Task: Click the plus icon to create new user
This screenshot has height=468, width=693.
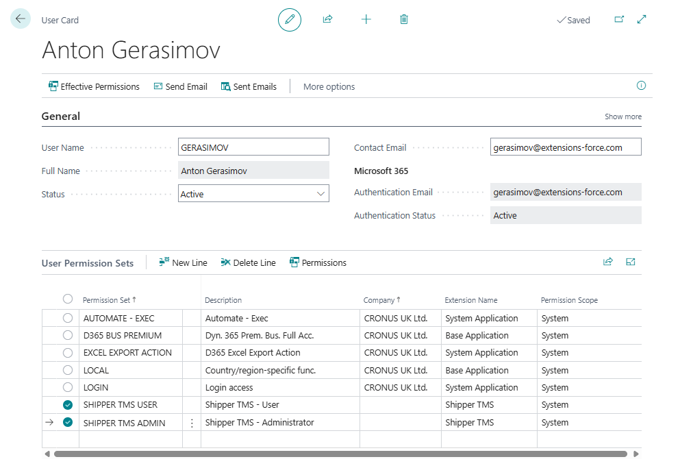Action: pyautogui.click(x=366, y=19)
